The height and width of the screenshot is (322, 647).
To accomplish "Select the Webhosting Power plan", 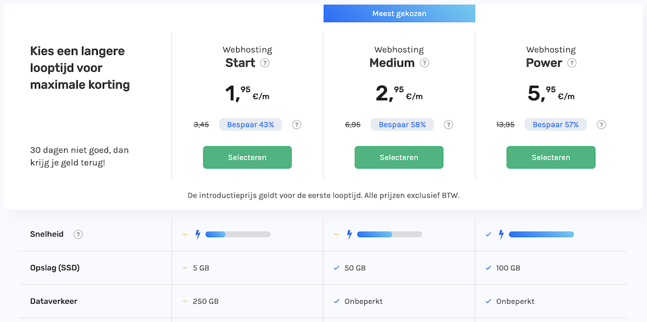I will pyautogui.click(x=551, y=157).
